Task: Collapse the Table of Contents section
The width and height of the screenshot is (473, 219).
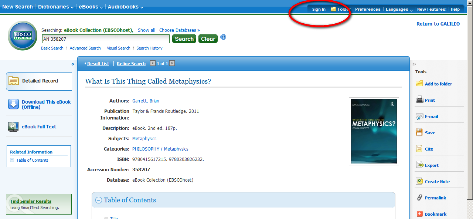Action: click(x=99, y=200)
